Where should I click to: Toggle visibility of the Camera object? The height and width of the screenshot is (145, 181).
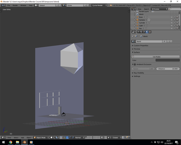172,20
